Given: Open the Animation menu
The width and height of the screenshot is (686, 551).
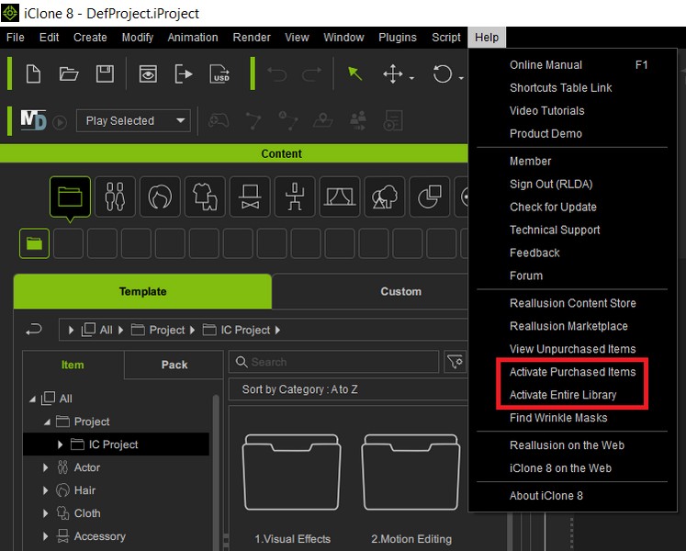Looking at the screenshot, I should point(193,38).
